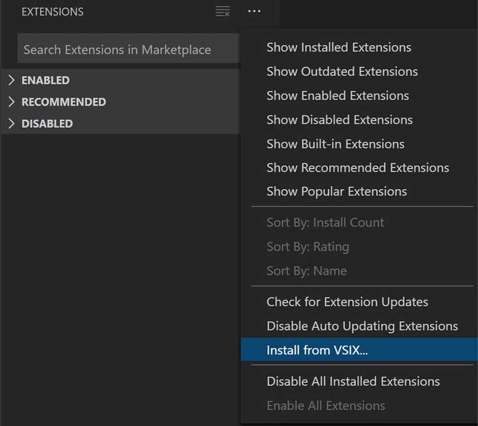
Task: Expand the DISABLED extensions section
Action: pos(121,123)
